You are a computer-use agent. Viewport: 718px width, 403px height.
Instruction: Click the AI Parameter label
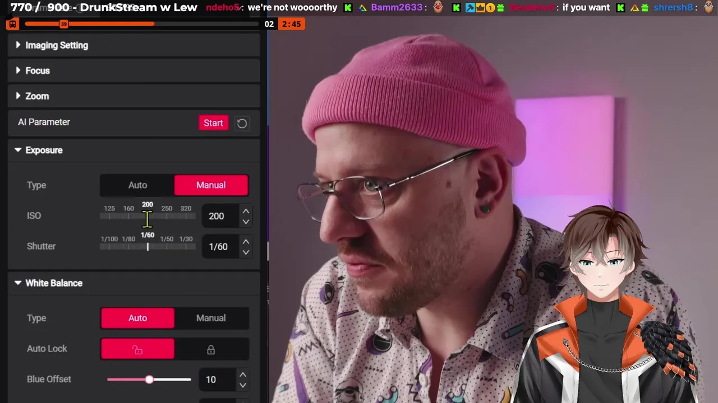coord(44,122)
